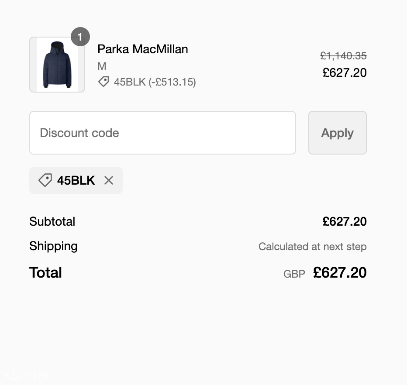This screenshot has width=407, height=385.
Task: Click the Parka MacMillan product name
Action: [143, 49]
